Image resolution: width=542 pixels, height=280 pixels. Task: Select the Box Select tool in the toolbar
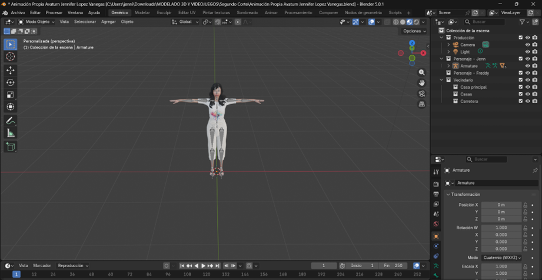[11, 44]
